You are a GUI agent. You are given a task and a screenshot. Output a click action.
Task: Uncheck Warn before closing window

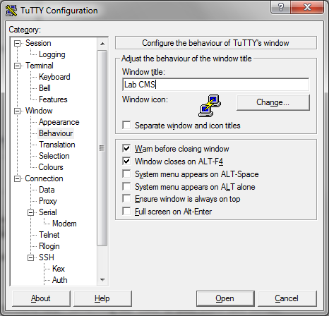[126, 148]
